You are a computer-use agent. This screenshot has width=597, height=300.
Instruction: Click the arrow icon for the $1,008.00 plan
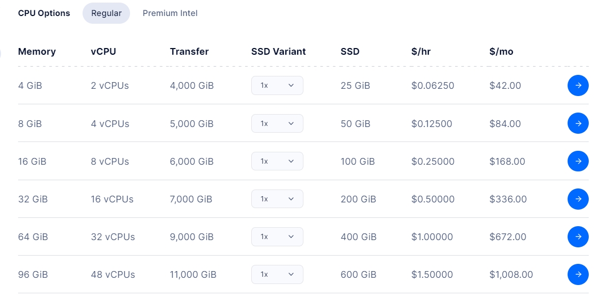point(578,274)
